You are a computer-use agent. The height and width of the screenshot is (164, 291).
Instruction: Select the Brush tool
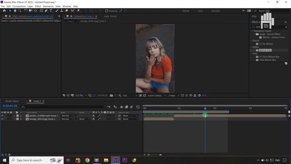[57, 11]
